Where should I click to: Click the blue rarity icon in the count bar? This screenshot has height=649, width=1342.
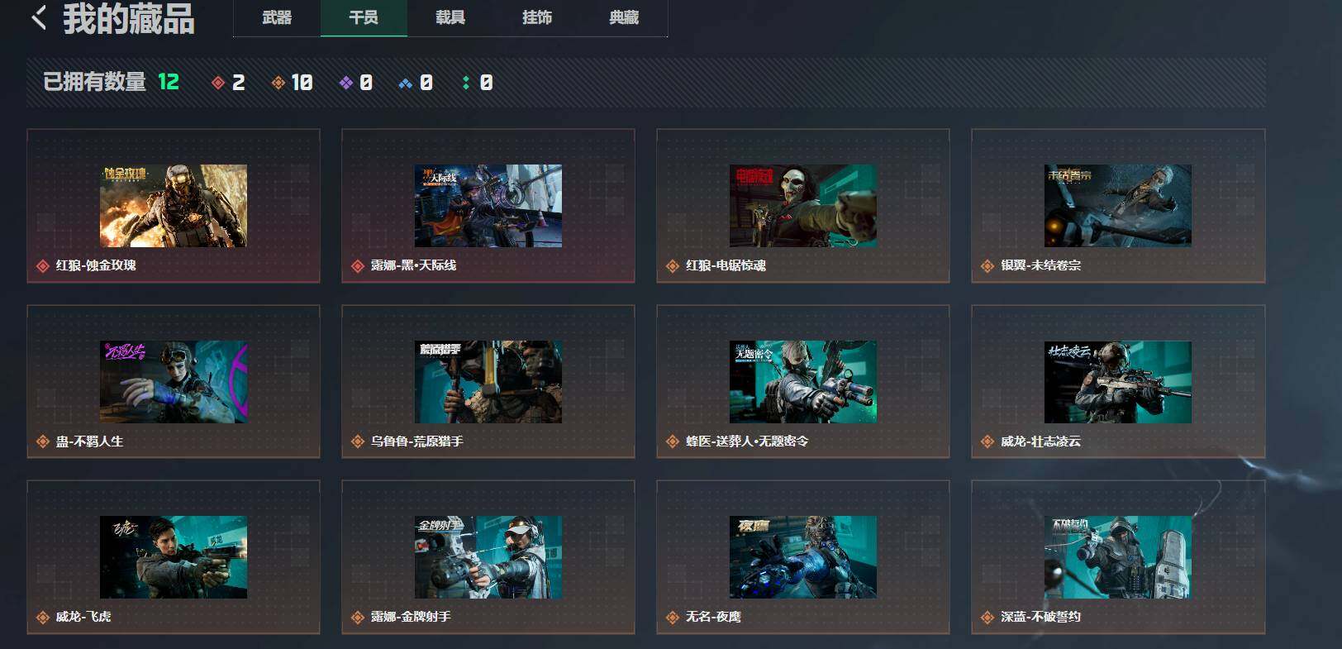[405, 83]
